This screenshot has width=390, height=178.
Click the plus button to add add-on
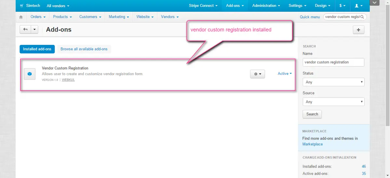click(358, 30)
